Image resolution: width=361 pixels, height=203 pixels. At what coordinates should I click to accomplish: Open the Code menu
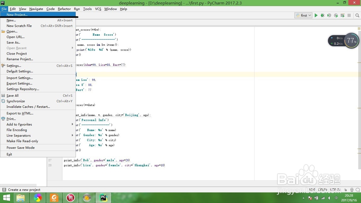(x=51, y=9)
